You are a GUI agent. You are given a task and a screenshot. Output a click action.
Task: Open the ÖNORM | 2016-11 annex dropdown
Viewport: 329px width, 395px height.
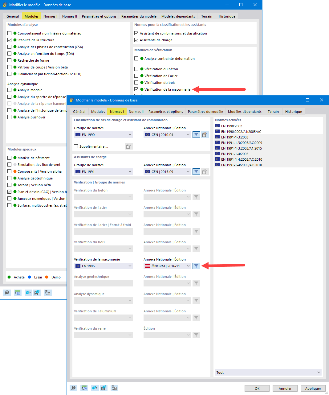click(167, 266)
